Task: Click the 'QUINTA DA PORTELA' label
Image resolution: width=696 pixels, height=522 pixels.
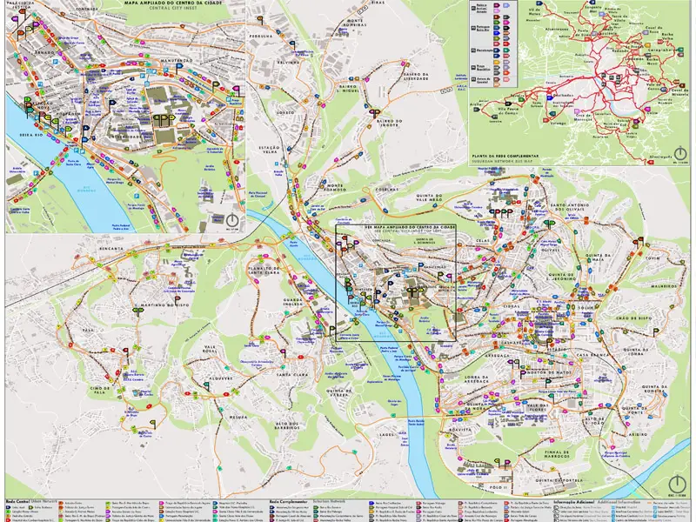Action: pyautogui.click(x=559, y=480)
